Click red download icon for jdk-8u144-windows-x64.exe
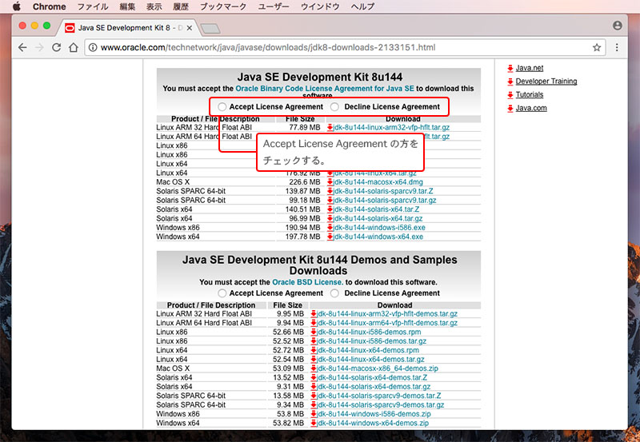Image resolution: width=640 pixels, height=442 pixels. pyautogui.click(x=330, y=237)
